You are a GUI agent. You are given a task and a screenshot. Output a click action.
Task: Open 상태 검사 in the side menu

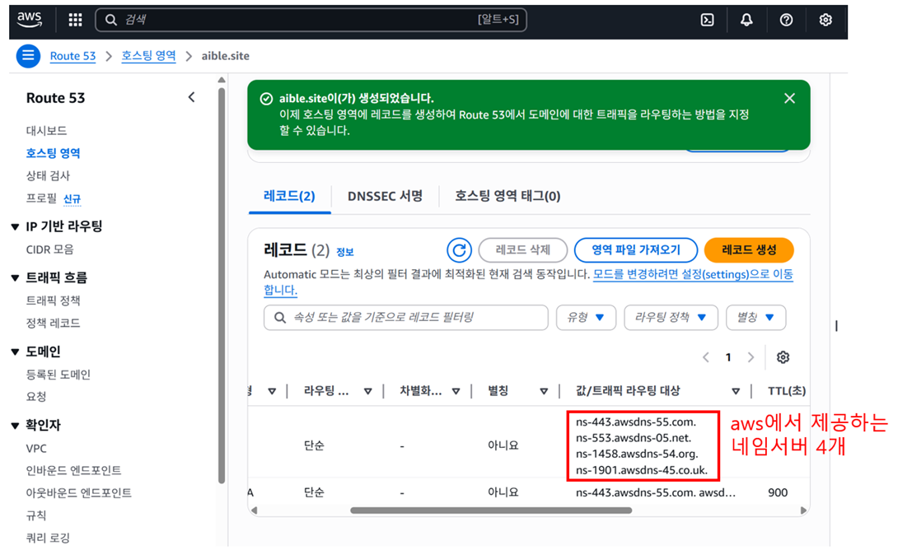pyautogui.click(x=48, y=175)
